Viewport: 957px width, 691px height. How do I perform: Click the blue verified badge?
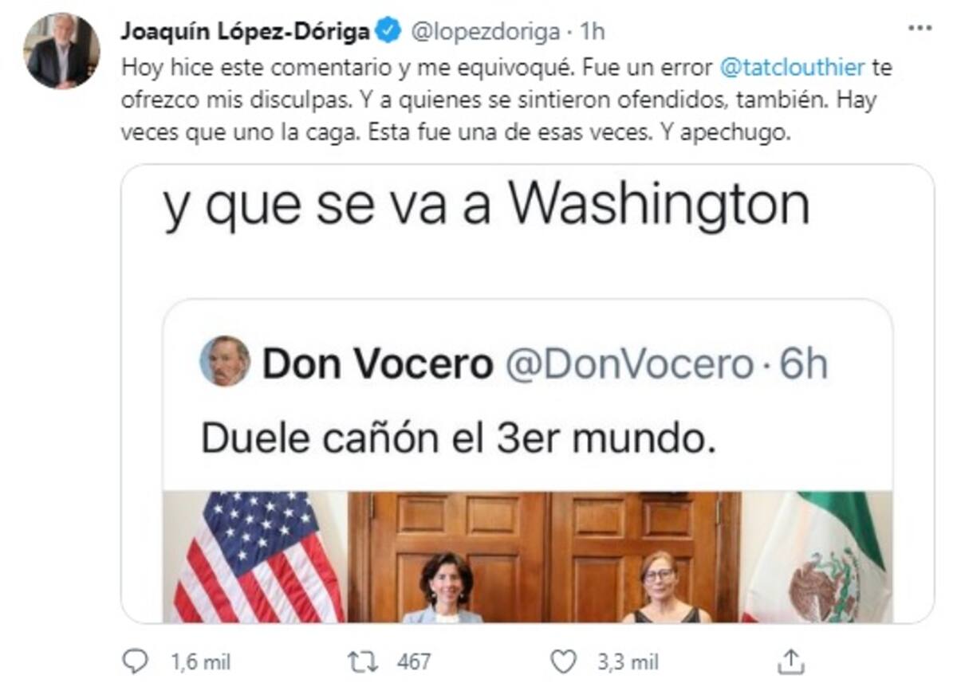coord(388,31)
